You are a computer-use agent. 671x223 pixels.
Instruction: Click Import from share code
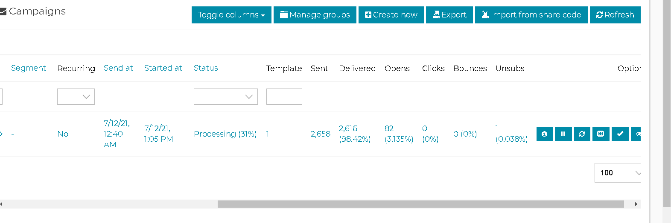[531, 15]
